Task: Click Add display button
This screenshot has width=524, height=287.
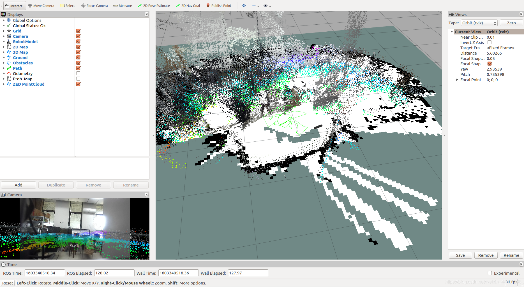Action: (19, 185)
